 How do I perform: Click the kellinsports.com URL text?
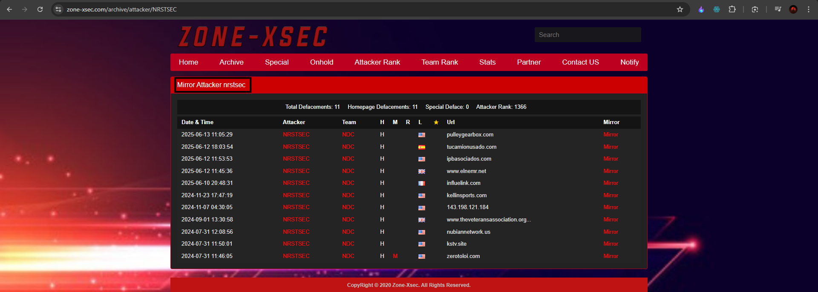pos(467,195)
